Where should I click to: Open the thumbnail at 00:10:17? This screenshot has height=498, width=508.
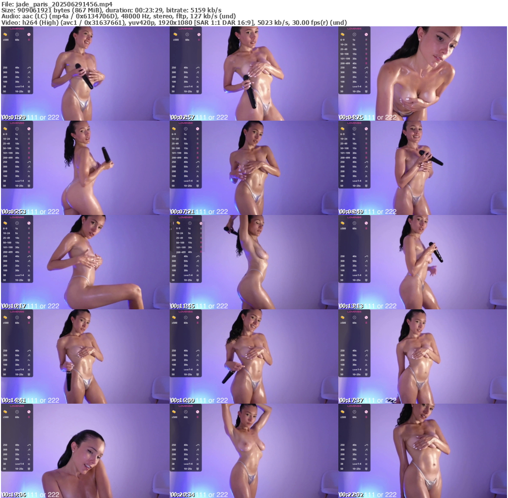pyautogui.click(x=85, y=262)
